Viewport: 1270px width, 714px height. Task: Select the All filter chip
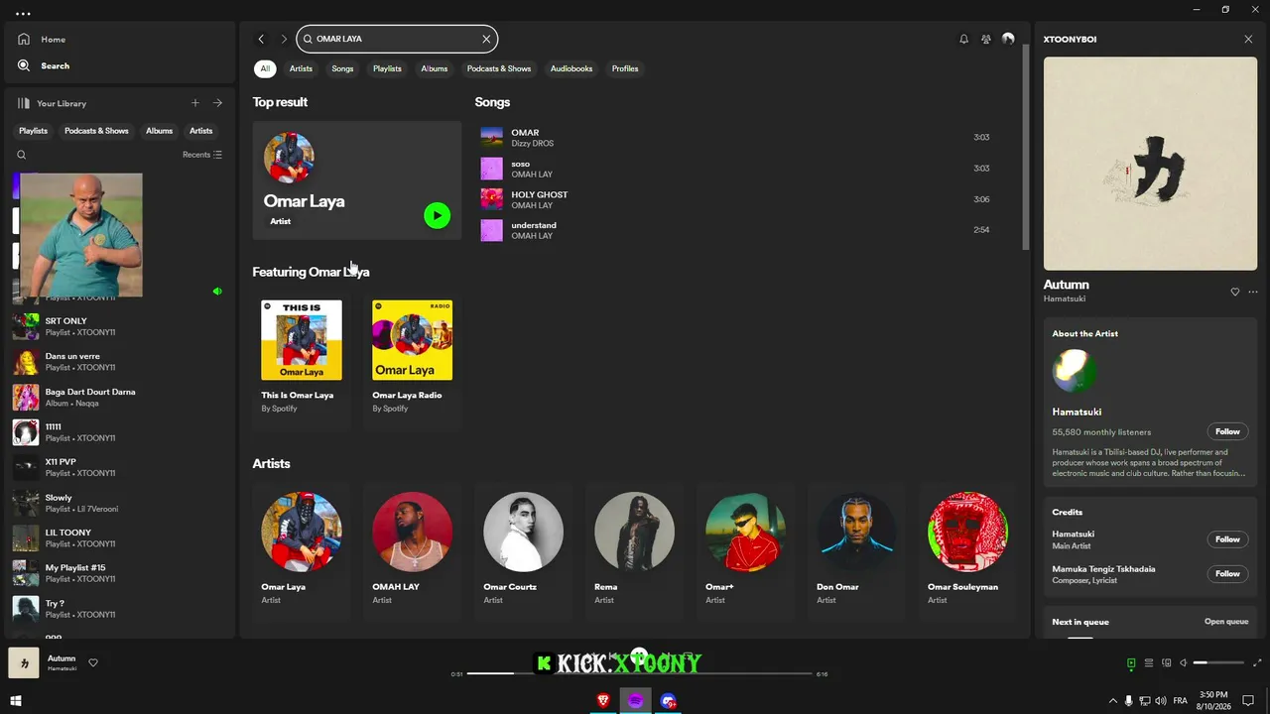[265, 68]
